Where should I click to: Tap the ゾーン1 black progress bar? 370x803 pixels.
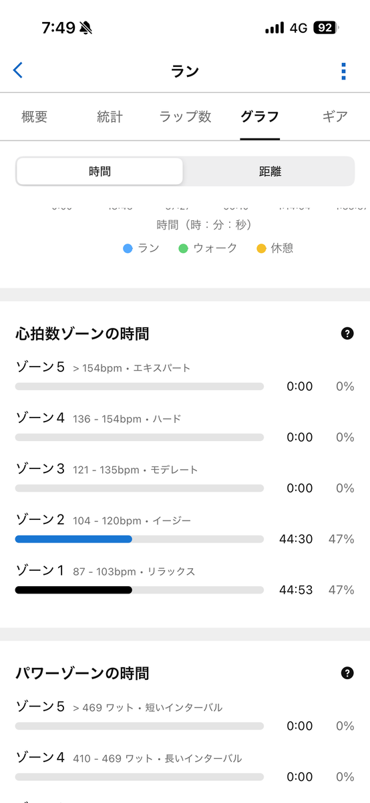click(x=73, y=590)
